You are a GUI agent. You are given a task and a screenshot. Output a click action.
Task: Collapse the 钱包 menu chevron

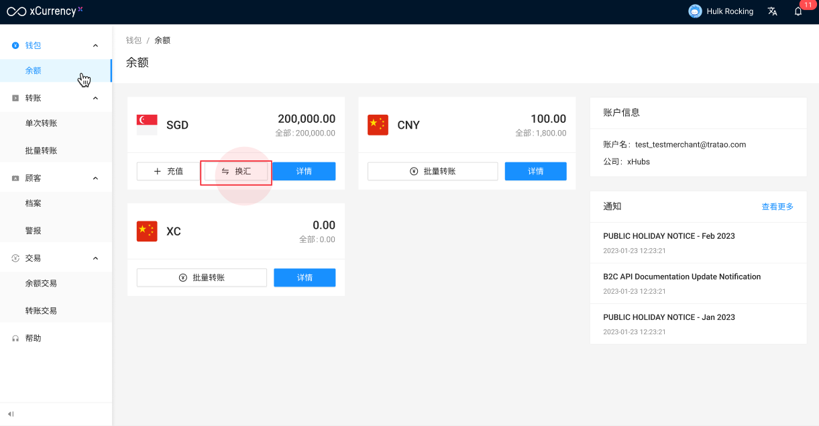pyautogui.click(x=95, y=46)
